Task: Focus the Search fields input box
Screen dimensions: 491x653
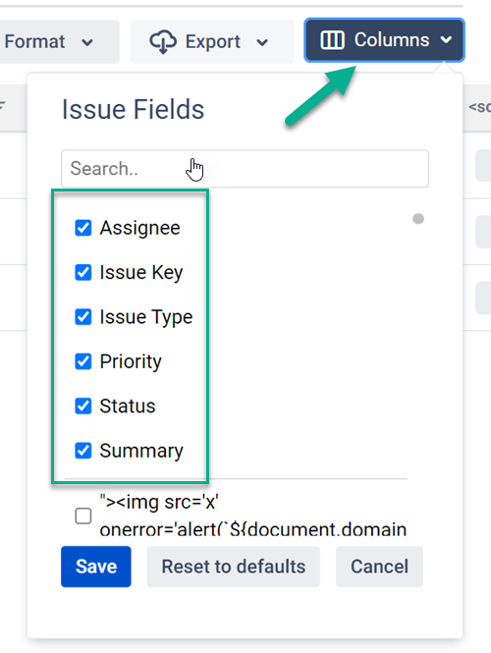Action: (245, 169)
